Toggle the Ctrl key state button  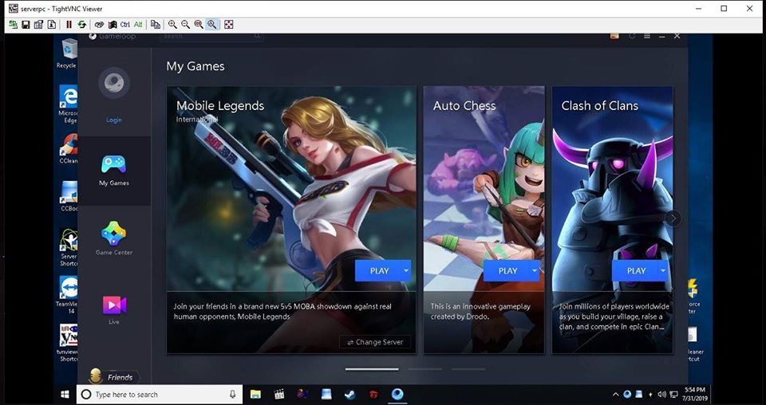coord(125,25)
